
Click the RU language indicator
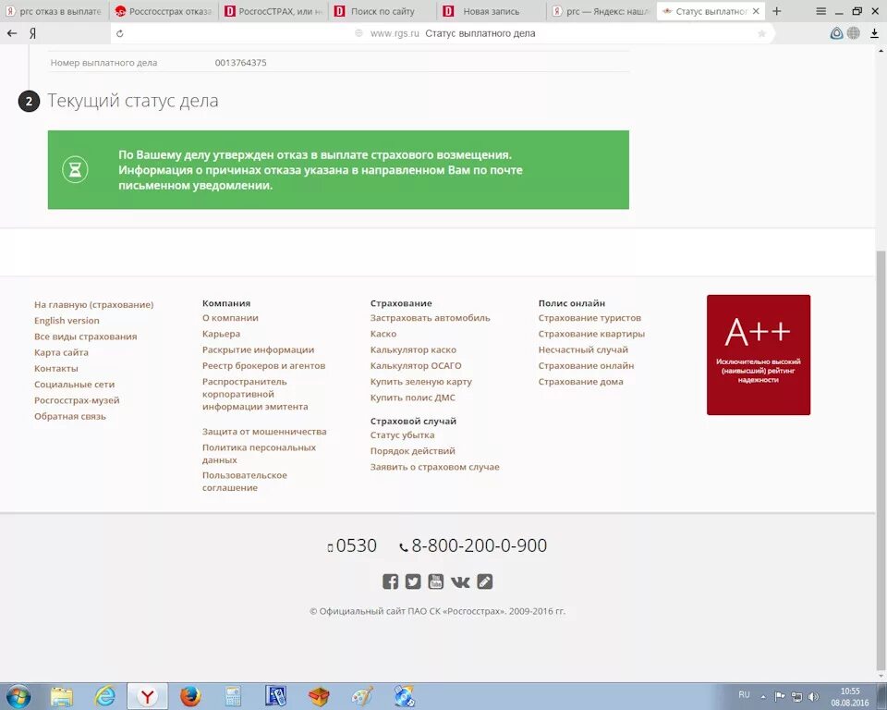pyautogui.click(x=744, y=694)
